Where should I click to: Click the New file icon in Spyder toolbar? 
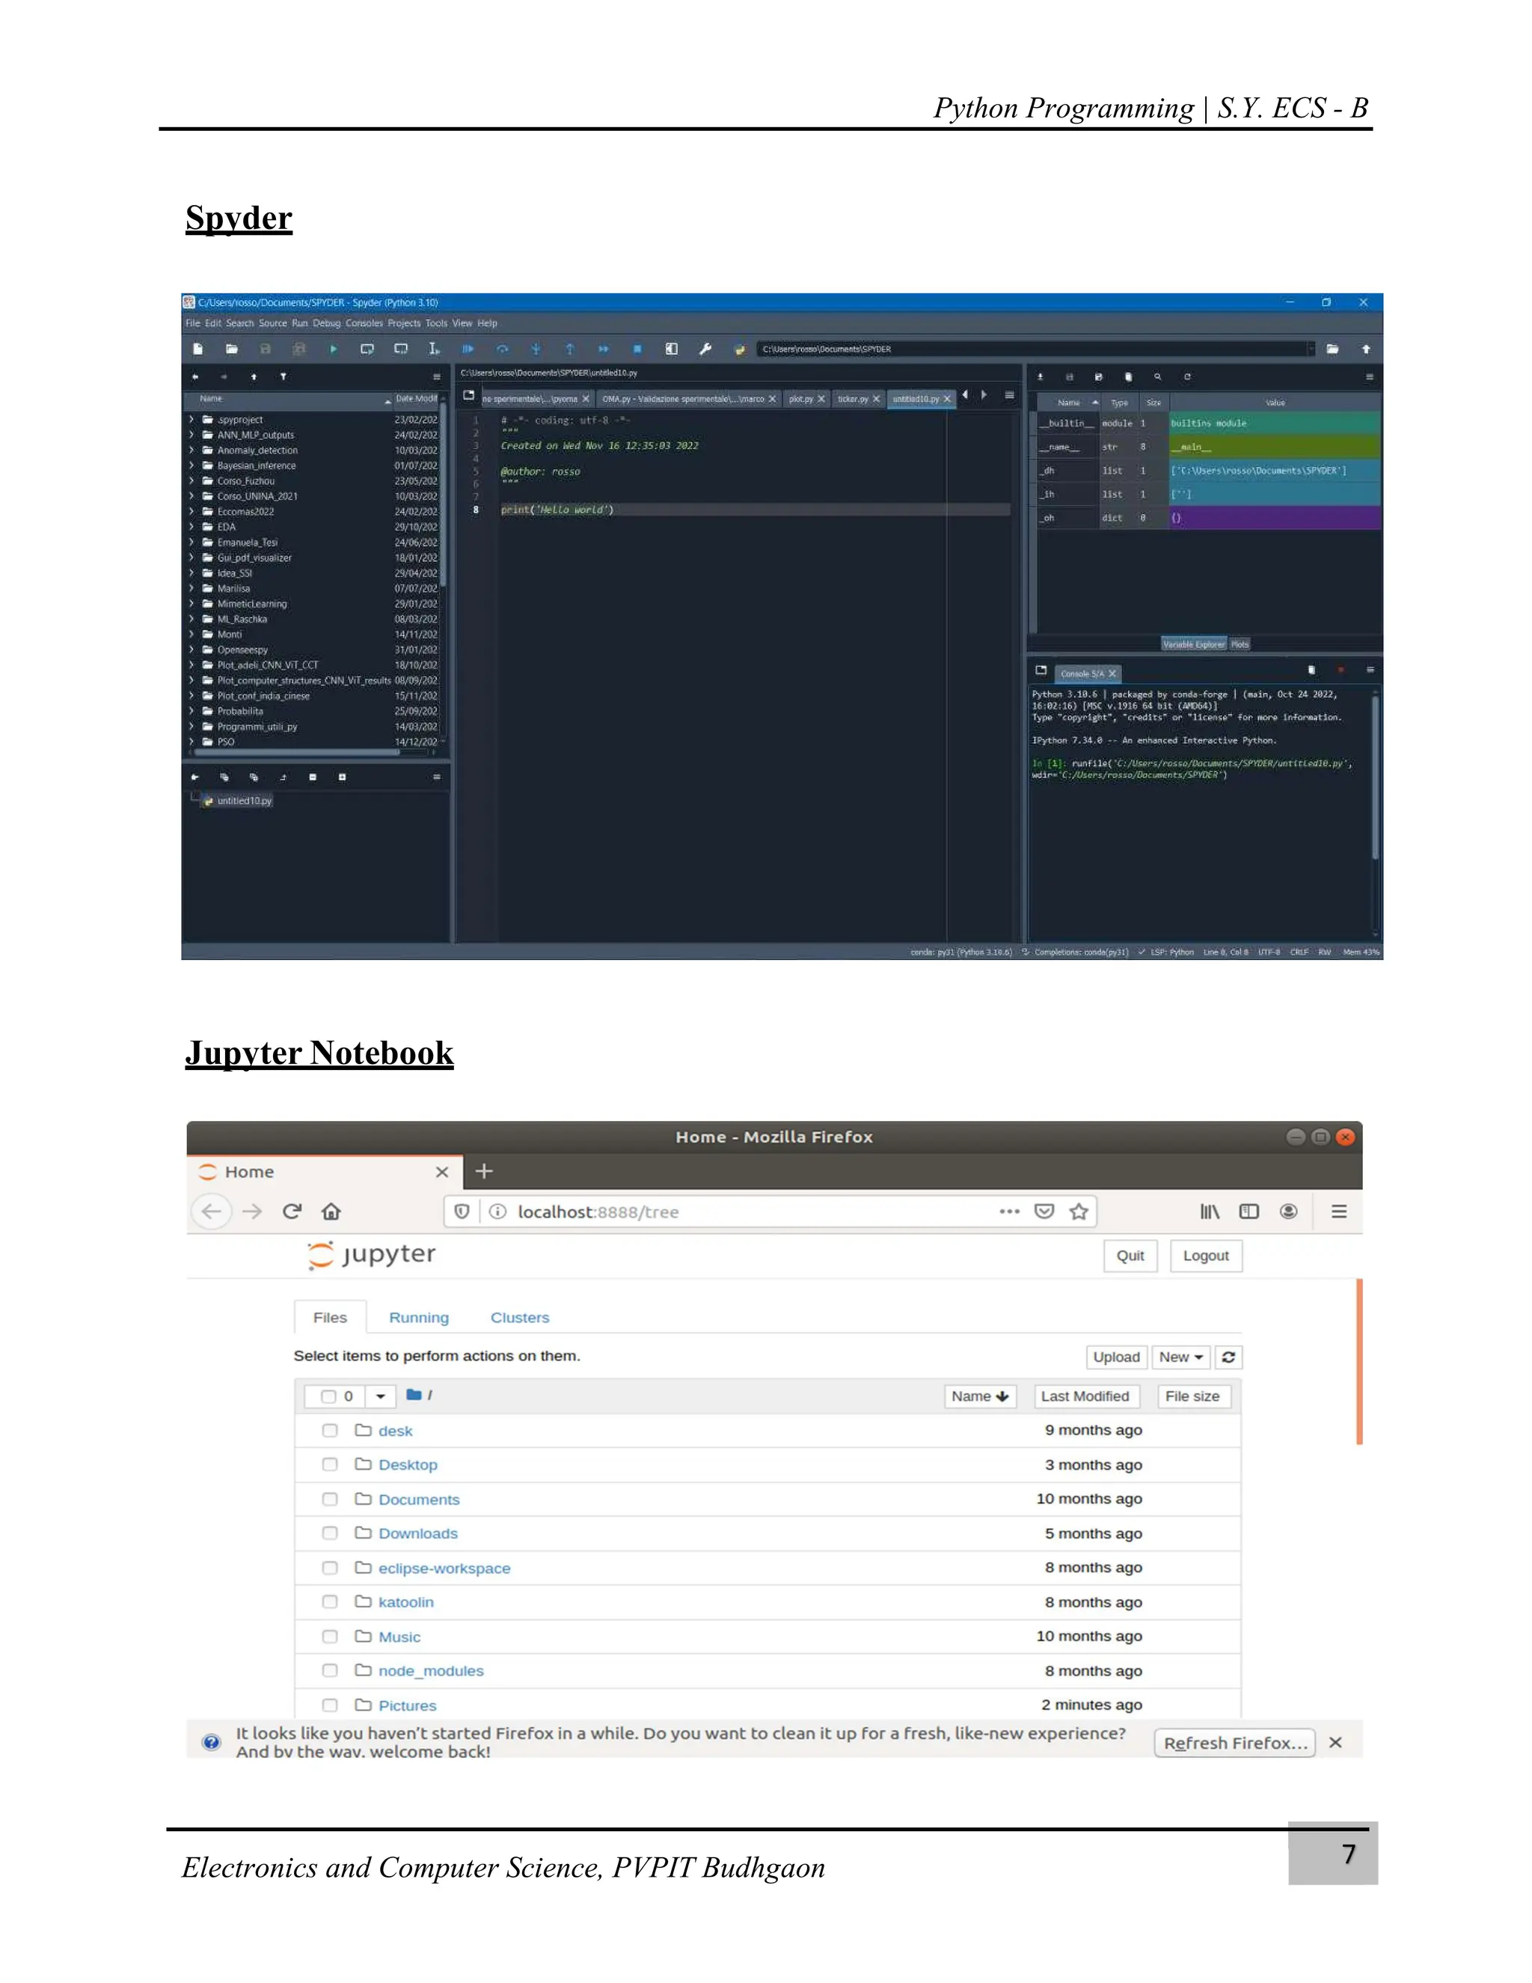[x=197, y=349]
